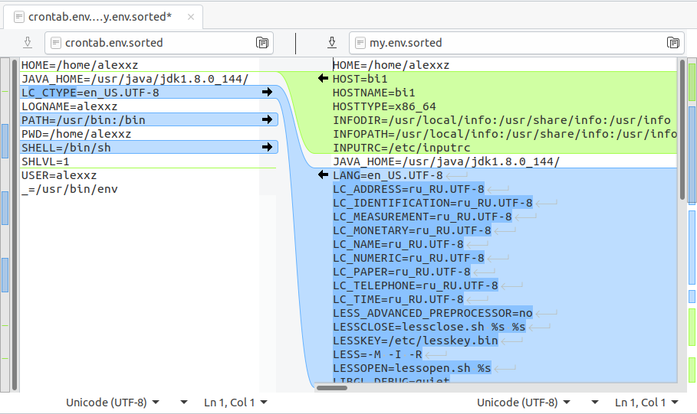Viewport: 697px width, 414px height.
Task: Click line INPUTRC=/etc/inputrc
Action: point(401,148)
